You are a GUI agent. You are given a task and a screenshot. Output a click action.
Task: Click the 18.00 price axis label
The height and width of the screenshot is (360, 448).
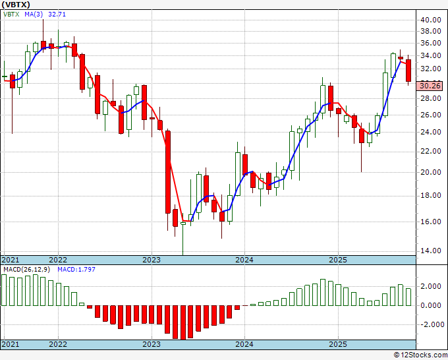(431, 196)
